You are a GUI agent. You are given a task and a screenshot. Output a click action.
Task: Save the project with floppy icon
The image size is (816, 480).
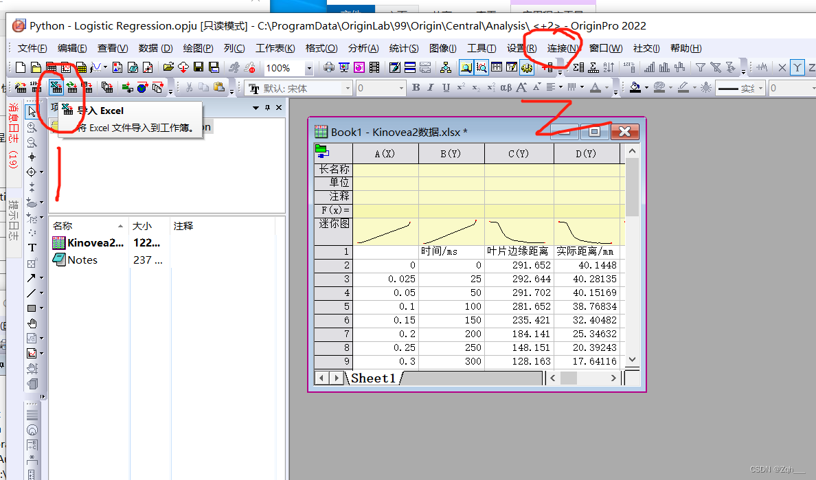(x=199, y=67)
